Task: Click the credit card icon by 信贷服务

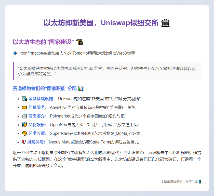Action: (x=24, y=108)
